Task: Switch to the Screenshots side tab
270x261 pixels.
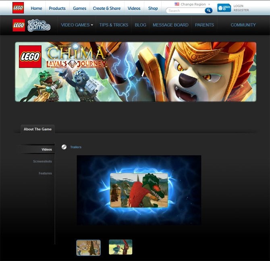Action: pyautogui.click(x=42, y=162)
